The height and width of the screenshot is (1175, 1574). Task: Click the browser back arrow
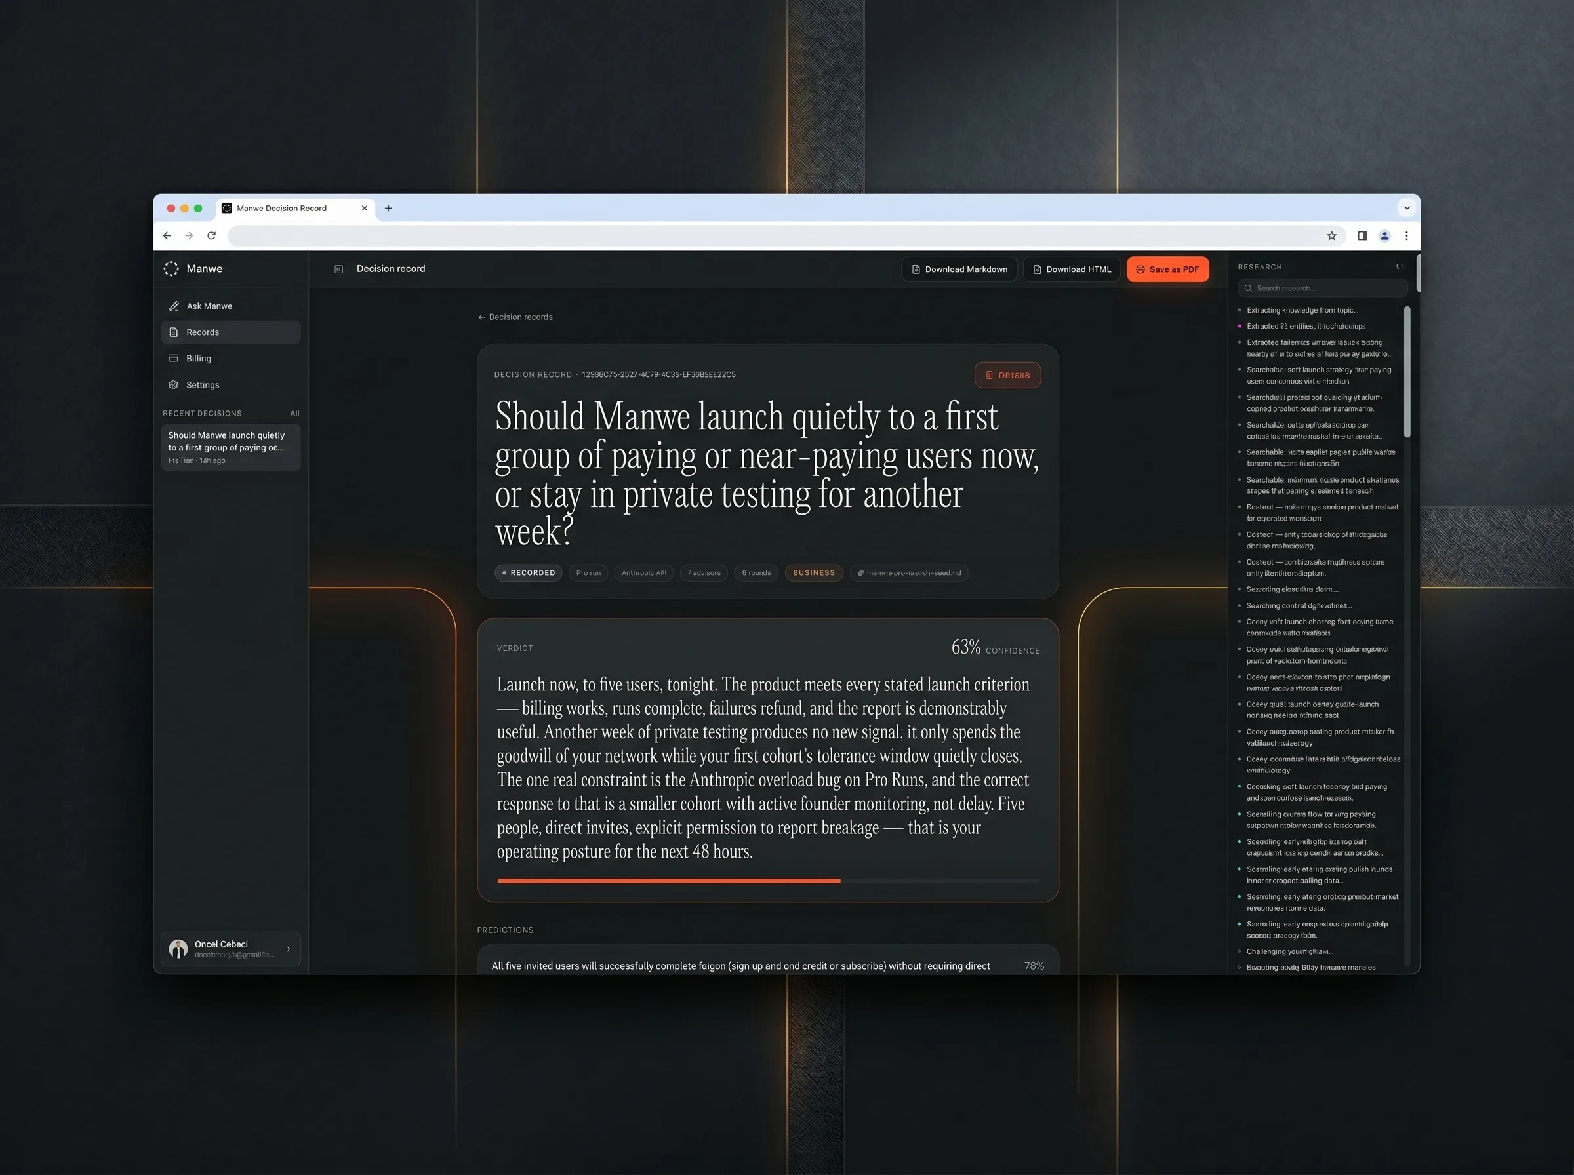coord(167,235)
